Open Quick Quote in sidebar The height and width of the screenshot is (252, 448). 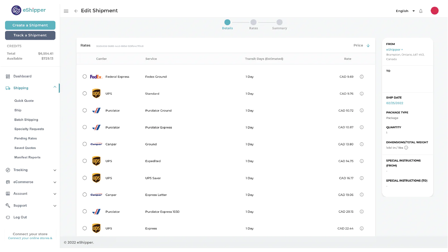24,101
